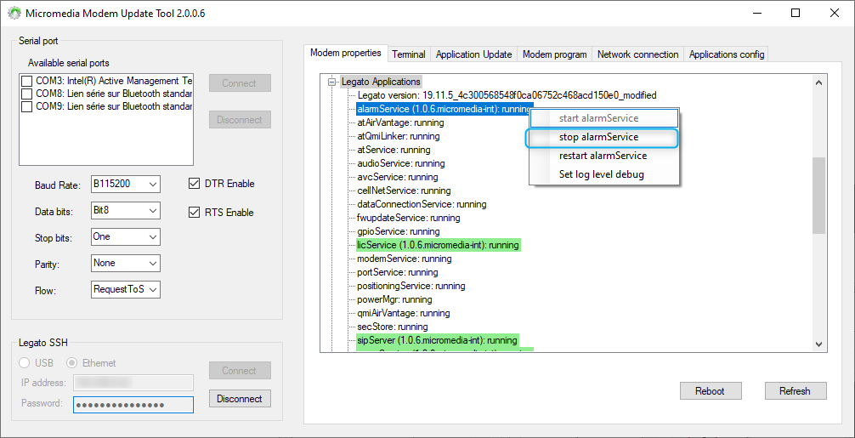Viewport: 855px width, 438px height.
Task: Open the Flow control dropdown
Action: (x=152, y=290)
